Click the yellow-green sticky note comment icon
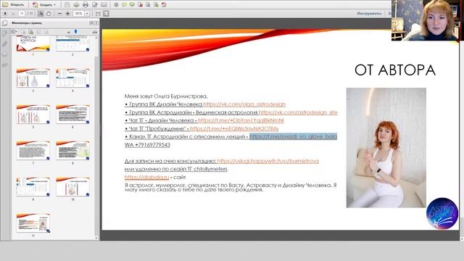The width and height of the screenshot is (464, 261). tap(124, 4)
